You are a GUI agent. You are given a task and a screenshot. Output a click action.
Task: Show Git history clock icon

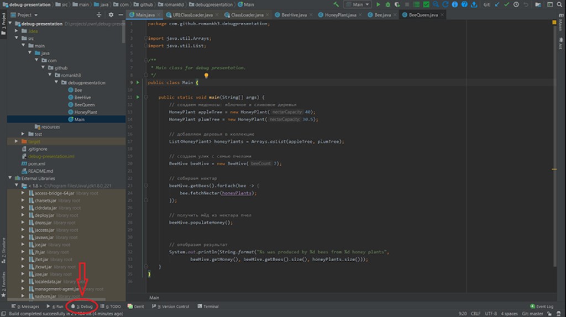[516, 4]
